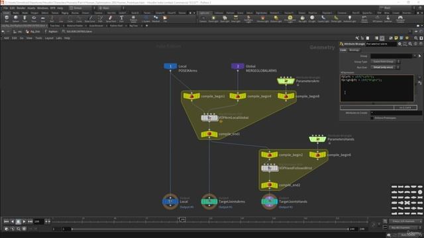This screenshot has width=424, height=238.
Task: Open the Windows menu
Action: (42, 8)
